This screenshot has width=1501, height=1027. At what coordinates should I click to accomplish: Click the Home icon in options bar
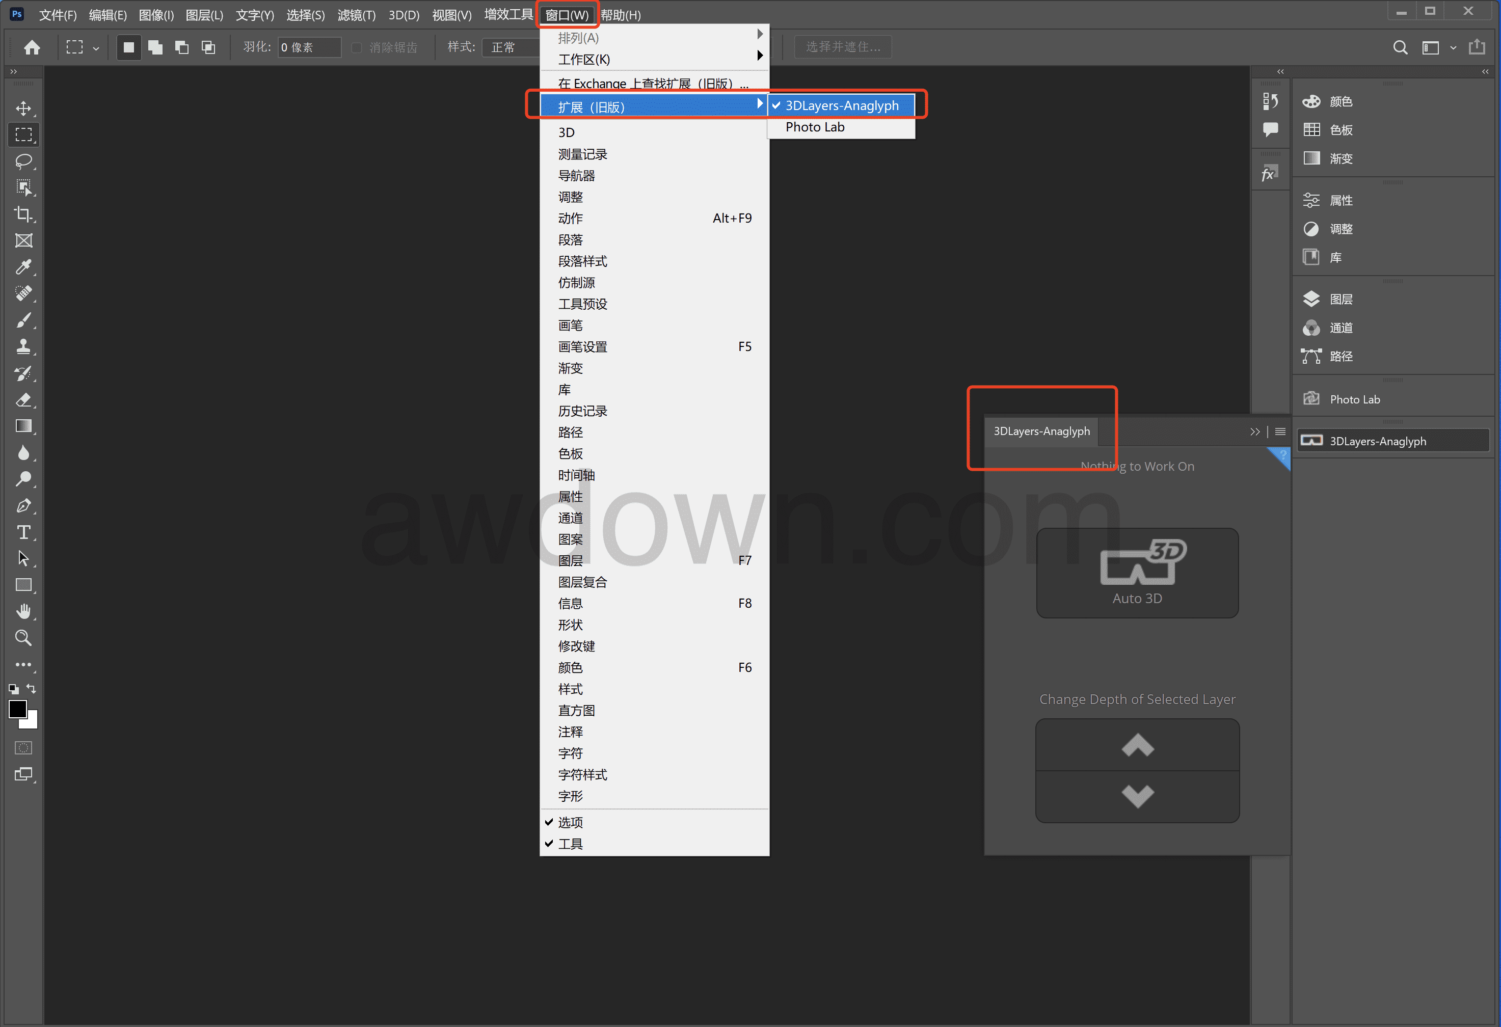(32, 47)
